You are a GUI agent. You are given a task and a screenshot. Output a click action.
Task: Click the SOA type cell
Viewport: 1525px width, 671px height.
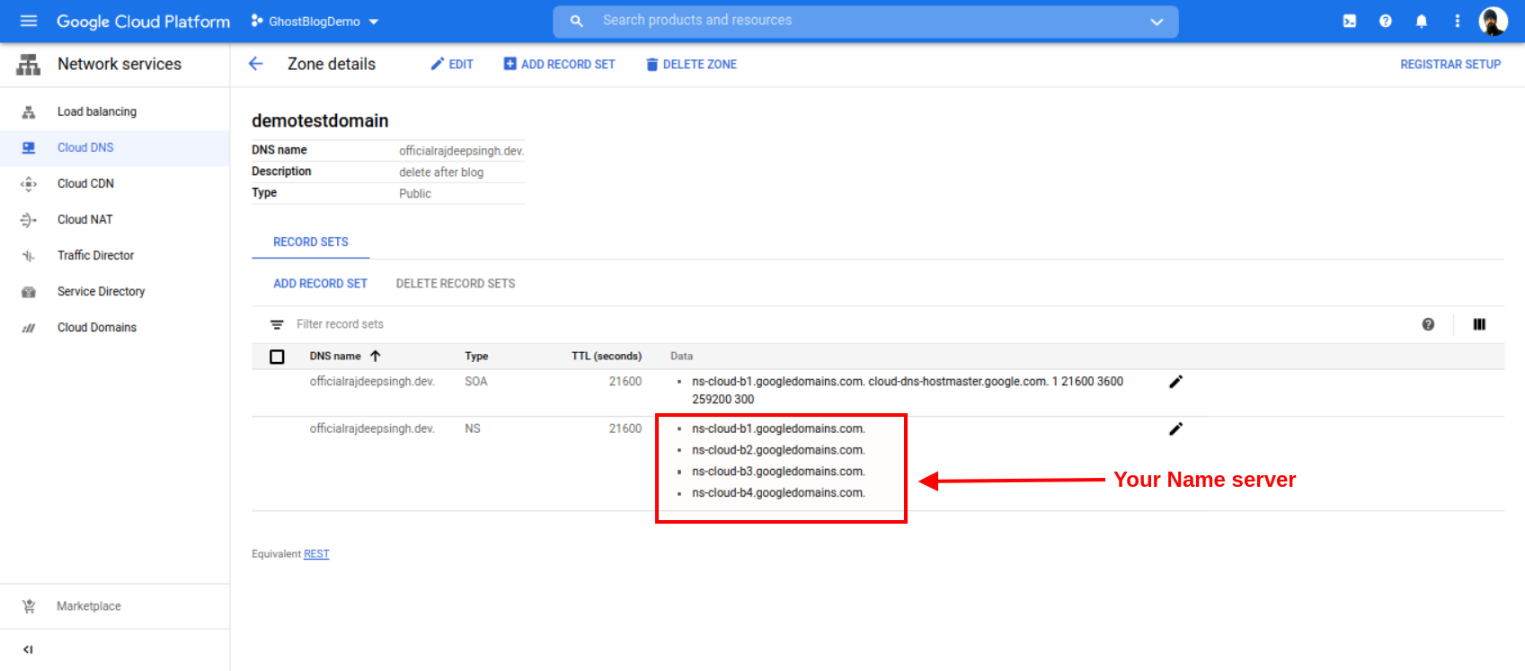point(476,382)
